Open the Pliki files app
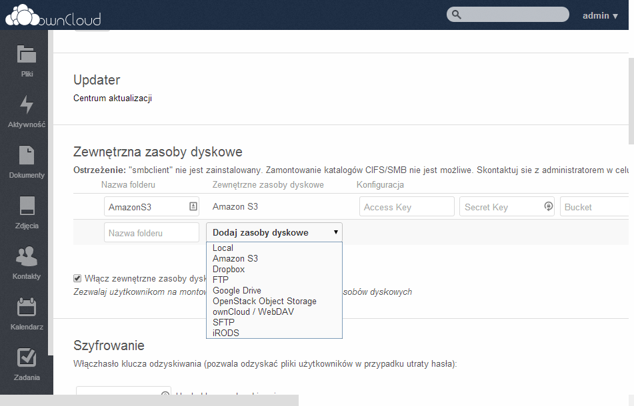Viewport: 634px width, 406px height. (27, 61)
